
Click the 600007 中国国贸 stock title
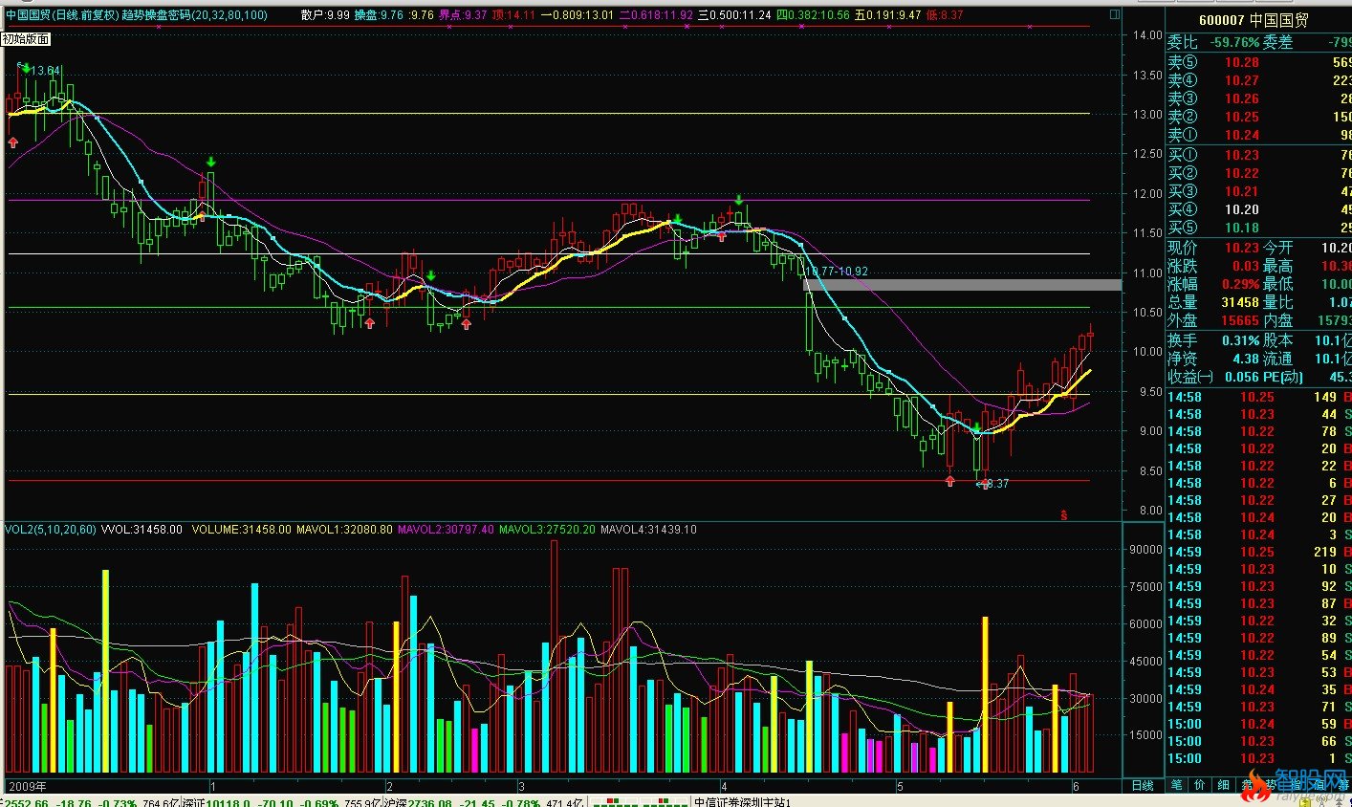[x=1253, y=20]
